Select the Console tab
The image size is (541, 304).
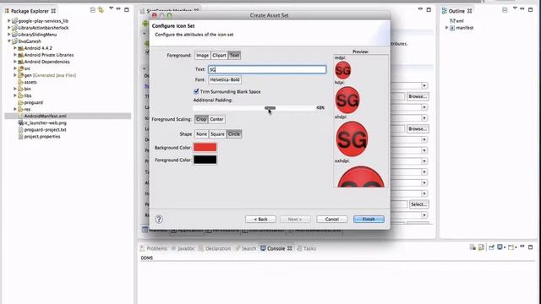coord(276,248)
